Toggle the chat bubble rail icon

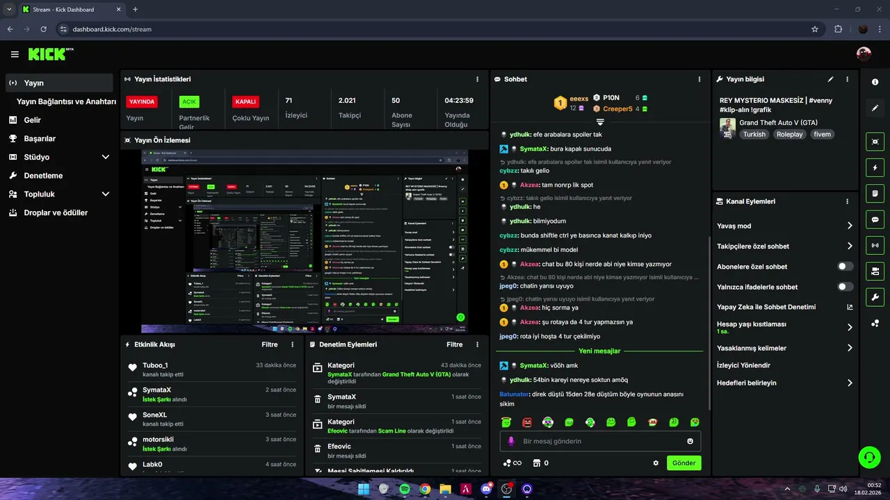(x=875, y=219)
